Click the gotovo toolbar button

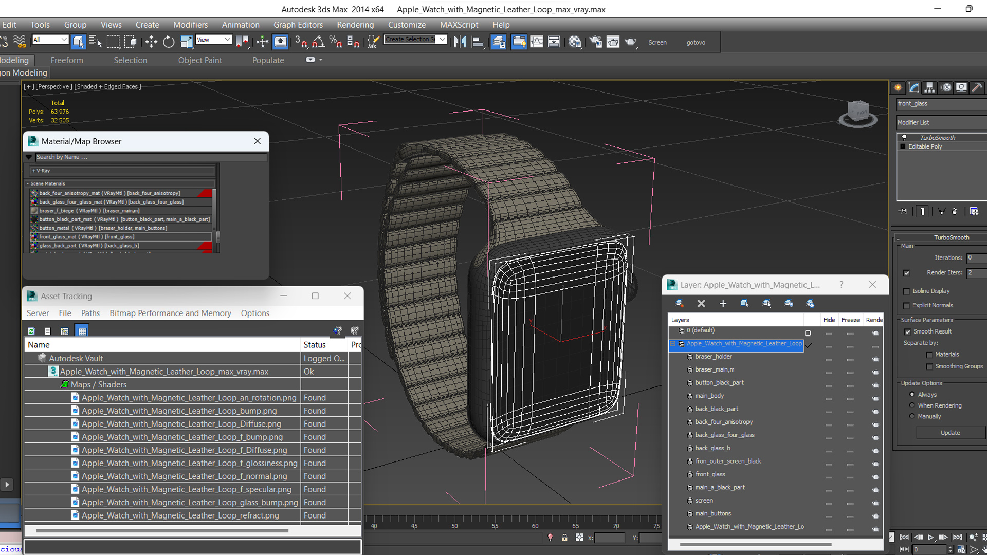[x=696, y=43]
